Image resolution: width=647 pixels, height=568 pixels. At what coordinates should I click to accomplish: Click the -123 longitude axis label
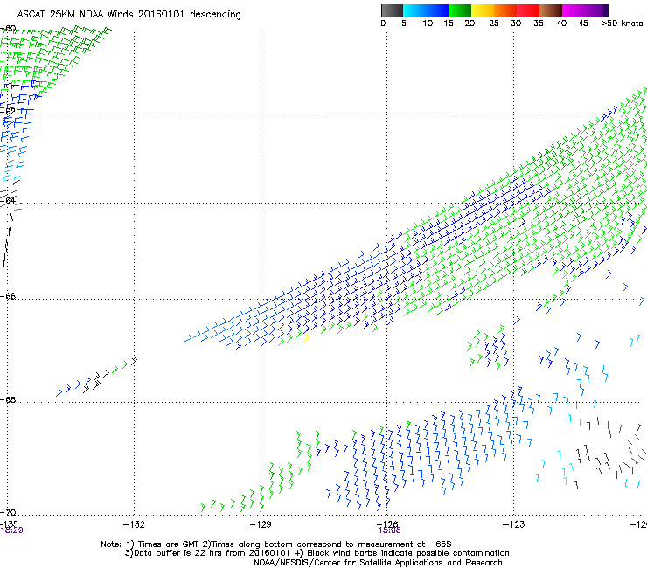click(514, 524)
